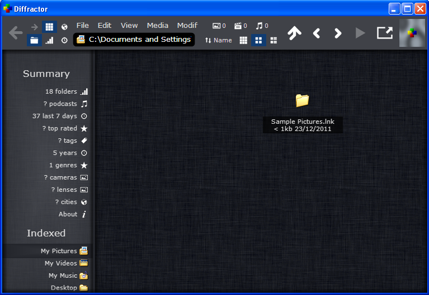Image resolution: width=429 pixels, height=295 pixels.
Task: Go to next item with right chevron
Action: [338, 33]
